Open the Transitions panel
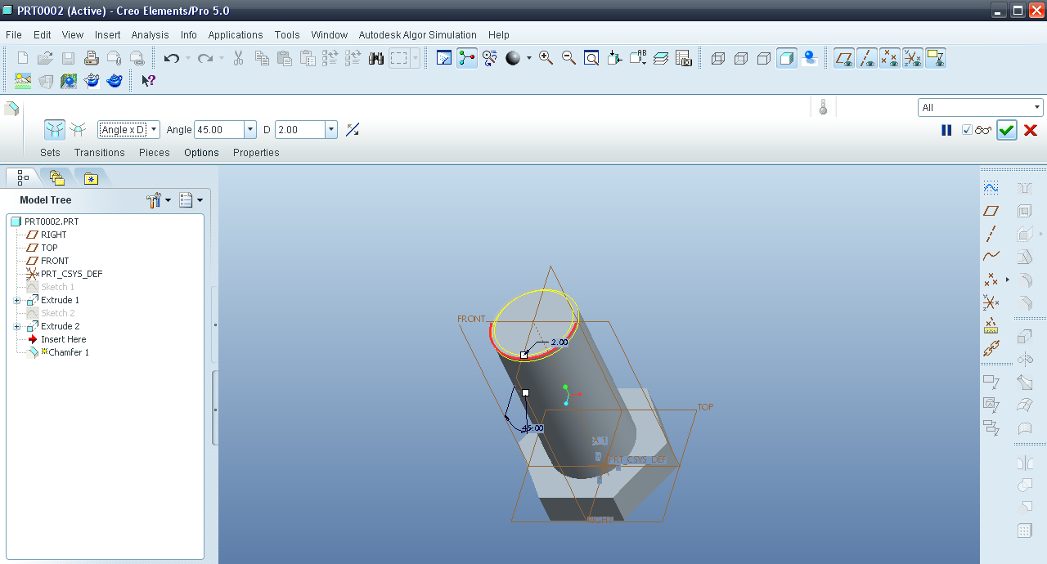Image resolution: width=1047 pixels, height=564 pixels. point(99,152)
